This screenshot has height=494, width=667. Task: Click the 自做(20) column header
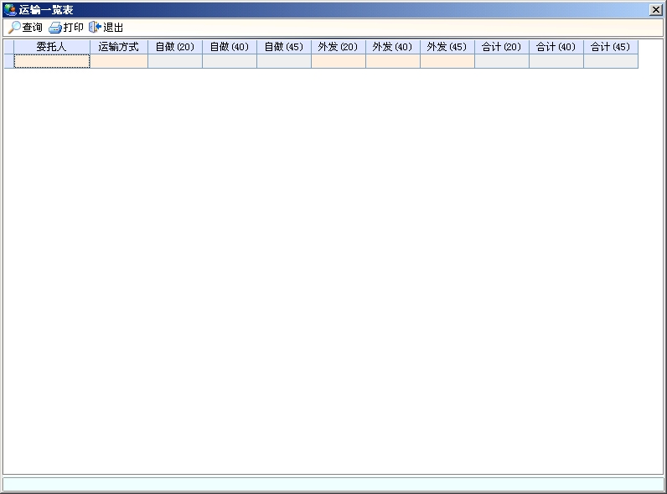[x=175, y=47]
